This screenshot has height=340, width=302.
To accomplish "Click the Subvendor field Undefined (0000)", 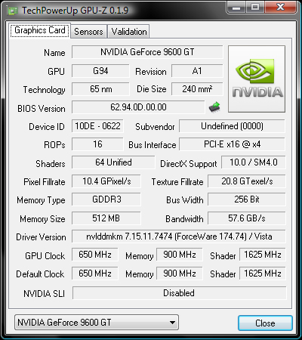I will pyautogui.click(x=232, y=126).
